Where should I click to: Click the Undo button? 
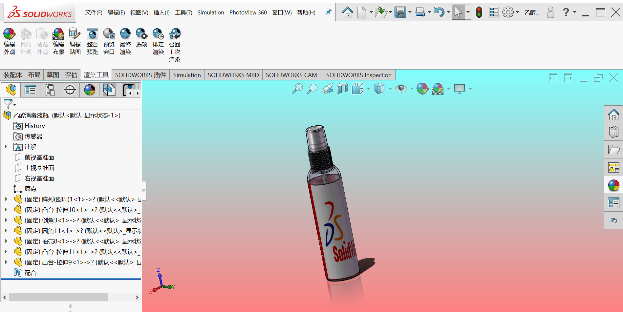click(x=439, y=12)
